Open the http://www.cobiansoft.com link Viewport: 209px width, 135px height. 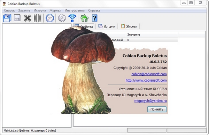(x=146, y=80)
